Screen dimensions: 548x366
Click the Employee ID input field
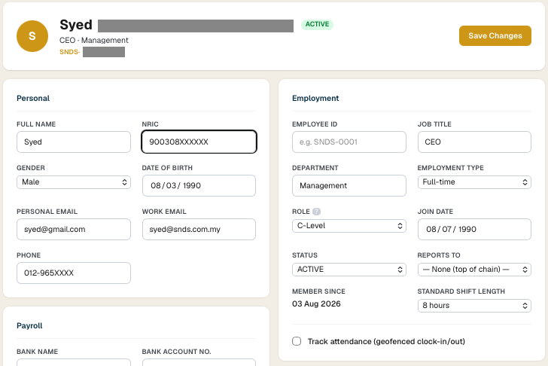pyautogui.click(x=349, y=142)
